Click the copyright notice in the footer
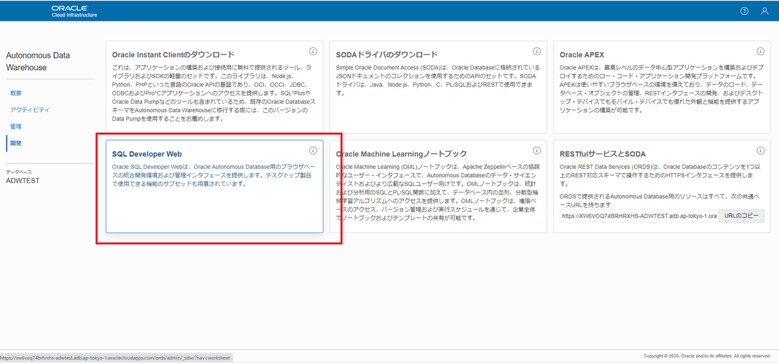The width and height of the screenshot is (779, 364). (707, 356)
